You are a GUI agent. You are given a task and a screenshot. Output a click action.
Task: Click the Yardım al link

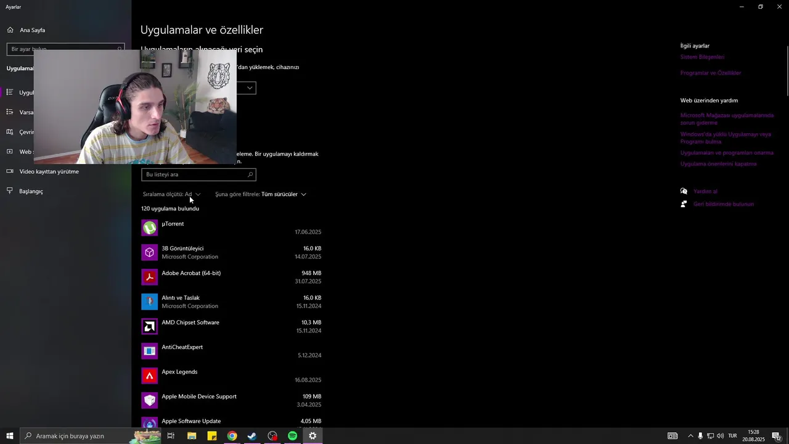705,191
